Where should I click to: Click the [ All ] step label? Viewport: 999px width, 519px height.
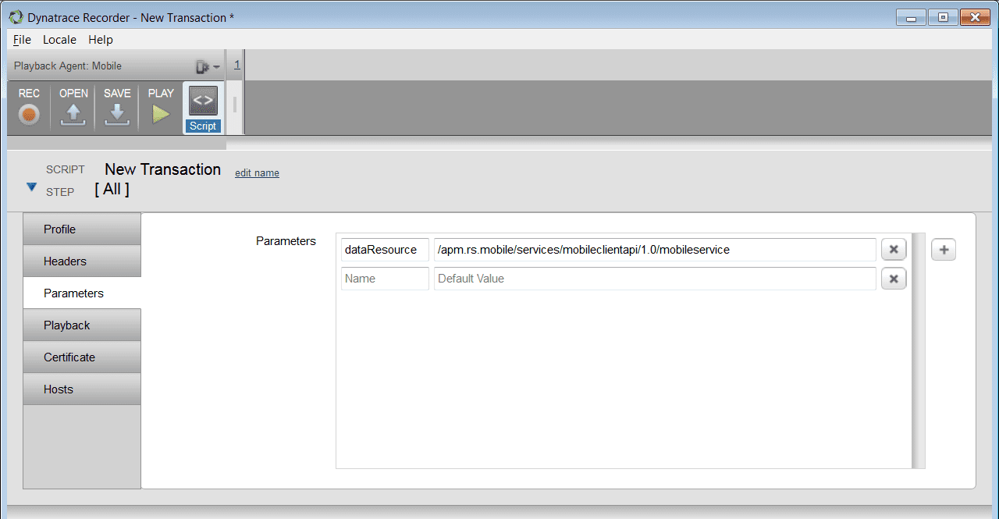pyautogui.click(x=112, y=189)
